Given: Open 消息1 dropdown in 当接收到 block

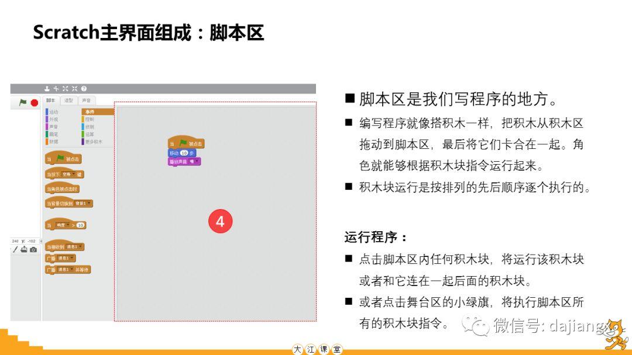Looking at the screenshot, I should (74, 246).
